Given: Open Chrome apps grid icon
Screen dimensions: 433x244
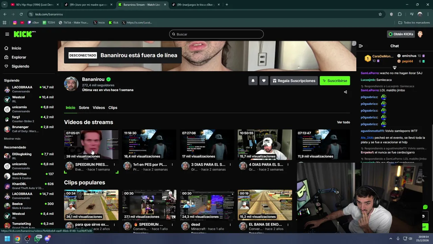Looking at the screenshot, I should pos(4,23).
